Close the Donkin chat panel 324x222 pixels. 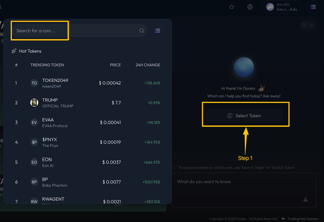312,25
